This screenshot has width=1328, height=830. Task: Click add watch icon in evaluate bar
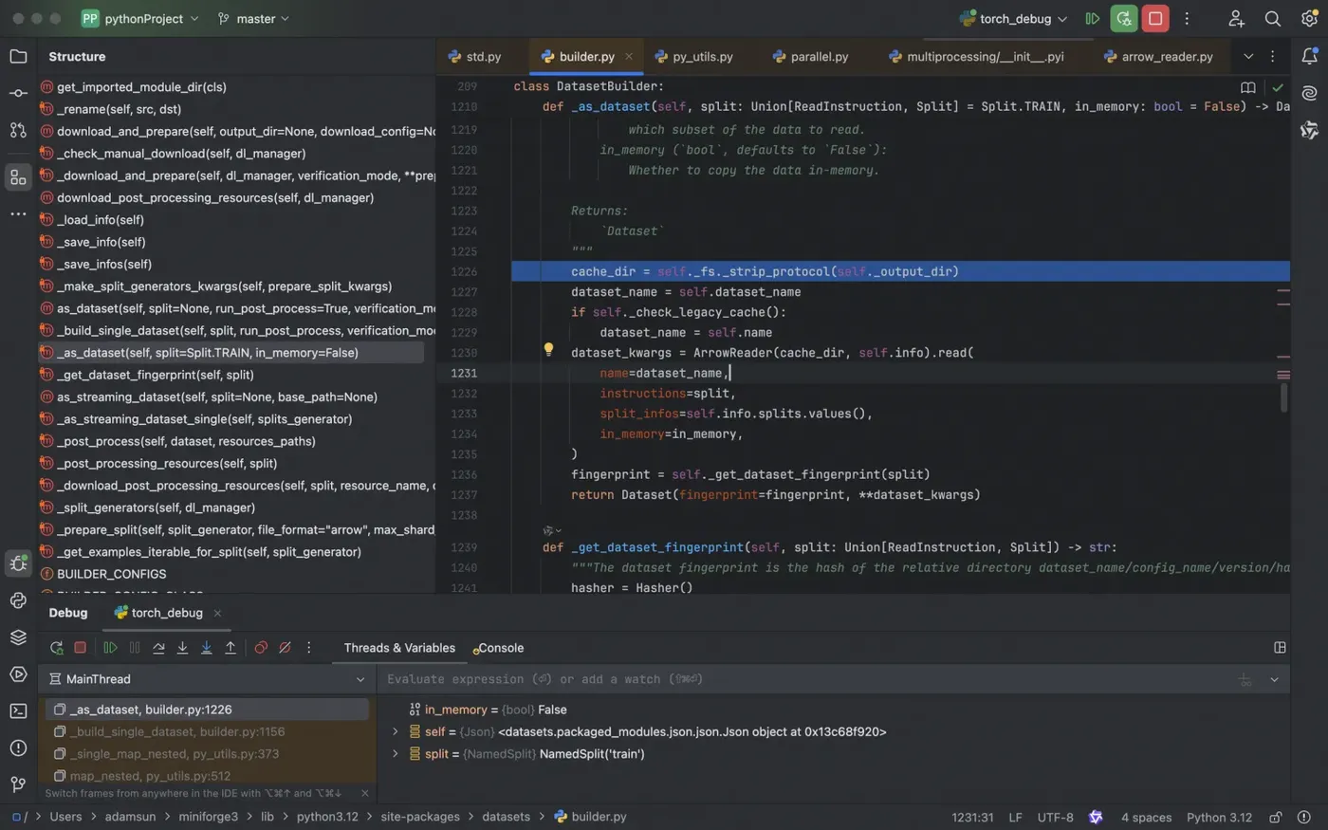[x=1245, y=679]
